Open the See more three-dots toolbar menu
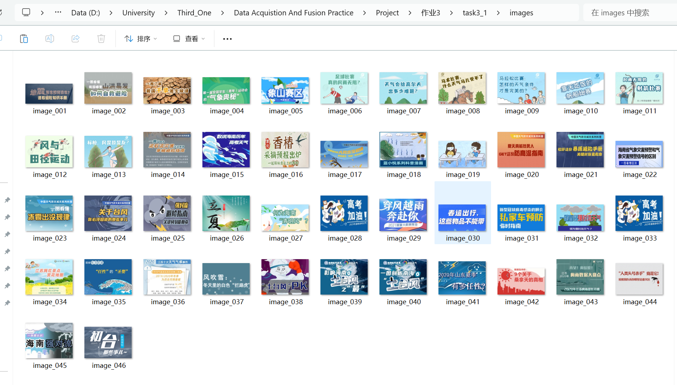The image size is (677, 385). (227, 39)
